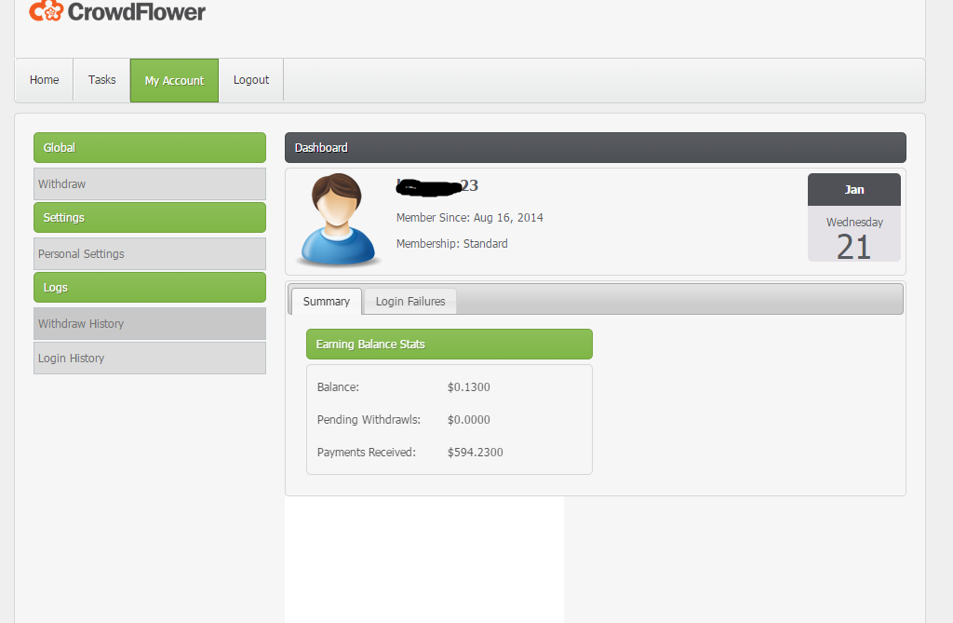The height and width of the screenshot is (623, 953).
Task: Select the Balance value $0.1300
Action: tap(469, 387)
